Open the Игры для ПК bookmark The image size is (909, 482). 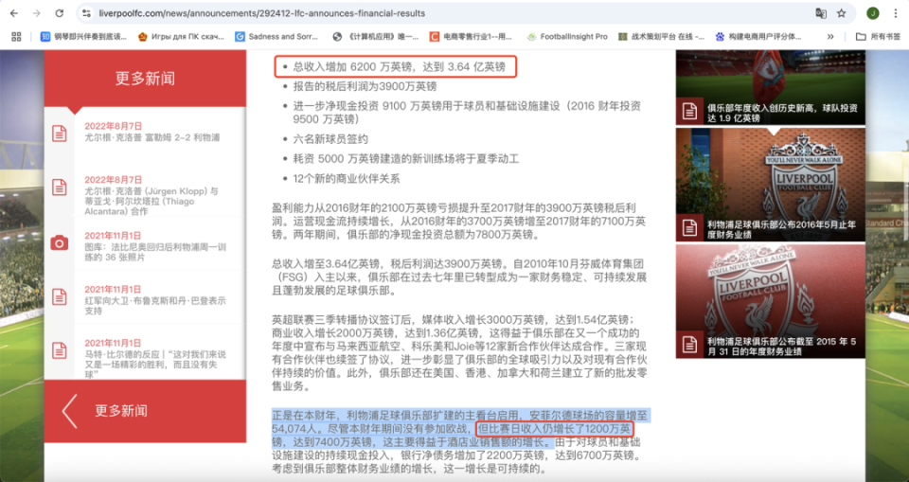181,37
